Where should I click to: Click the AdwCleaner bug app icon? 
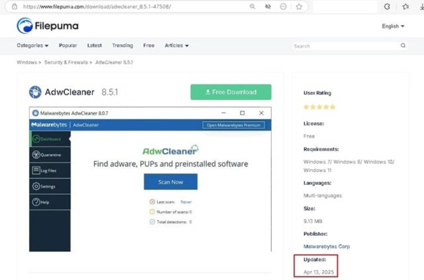[x=35, y=92]
